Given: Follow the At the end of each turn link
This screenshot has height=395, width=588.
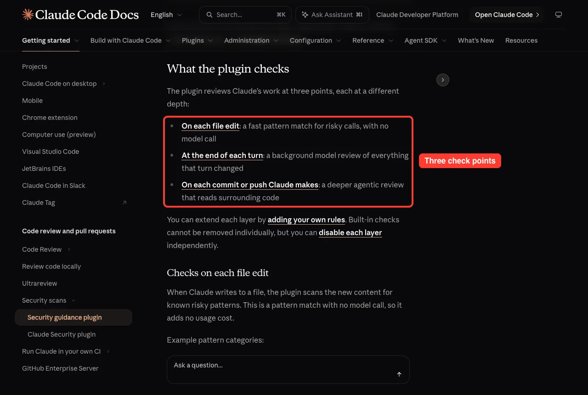Looking at the screenshot, I should [222, 155].
